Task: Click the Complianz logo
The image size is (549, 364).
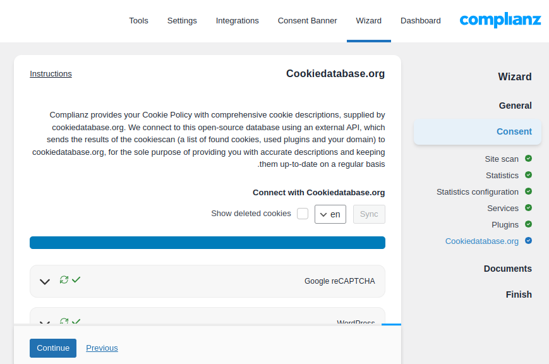Action: tap(500, 20)
